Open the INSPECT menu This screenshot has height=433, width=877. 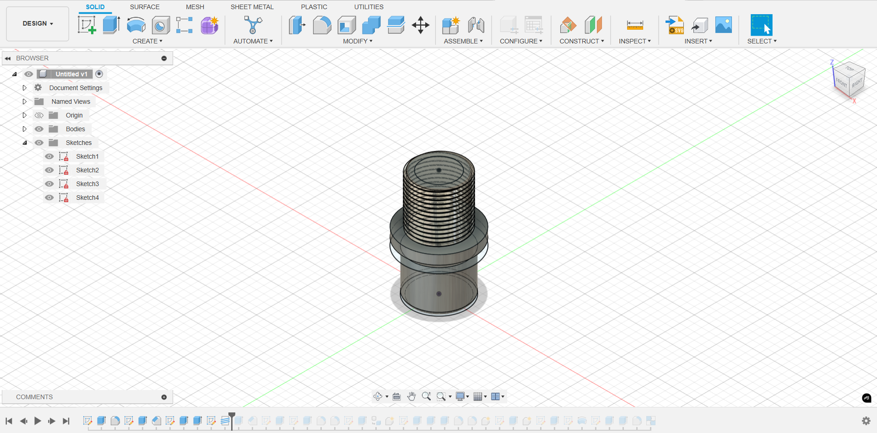[x=635, y=41]
